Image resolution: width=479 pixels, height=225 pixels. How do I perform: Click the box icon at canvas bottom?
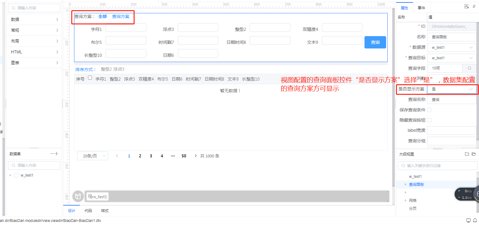point(78,196)
